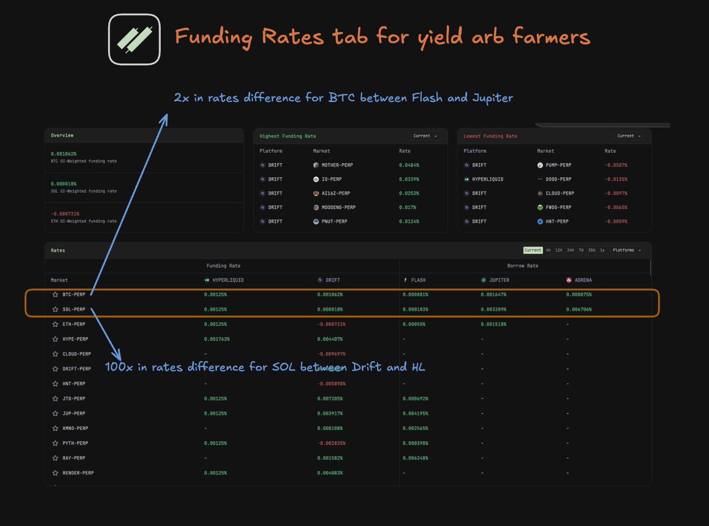Favorite BTC-PERP with its star icon
This screenshot has width=709, height=526.
tap(55, 294)
